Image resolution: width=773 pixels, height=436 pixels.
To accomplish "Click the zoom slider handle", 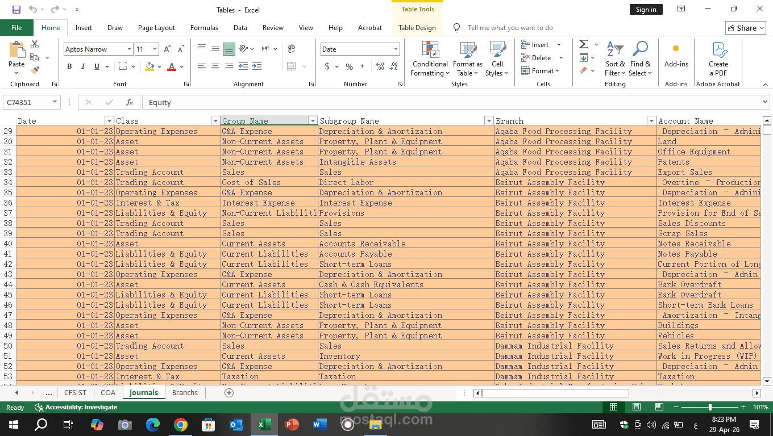I will [x=710, y=407].
